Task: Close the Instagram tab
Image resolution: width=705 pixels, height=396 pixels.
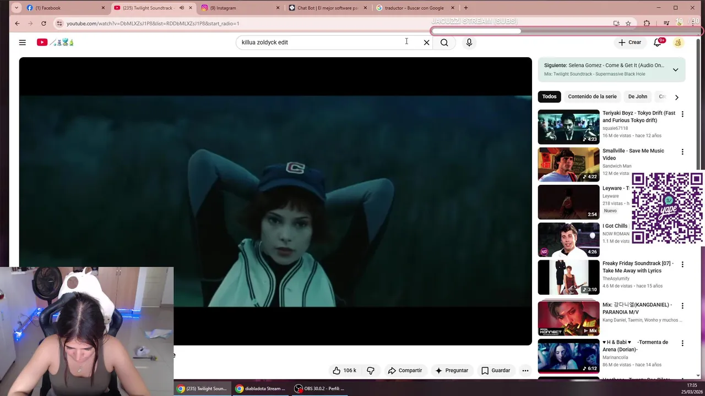Action: (278, 8)
